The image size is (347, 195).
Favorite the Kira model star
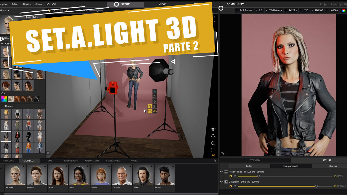[88, 166]
